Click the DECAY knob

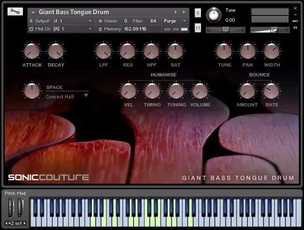pos(56,51)
